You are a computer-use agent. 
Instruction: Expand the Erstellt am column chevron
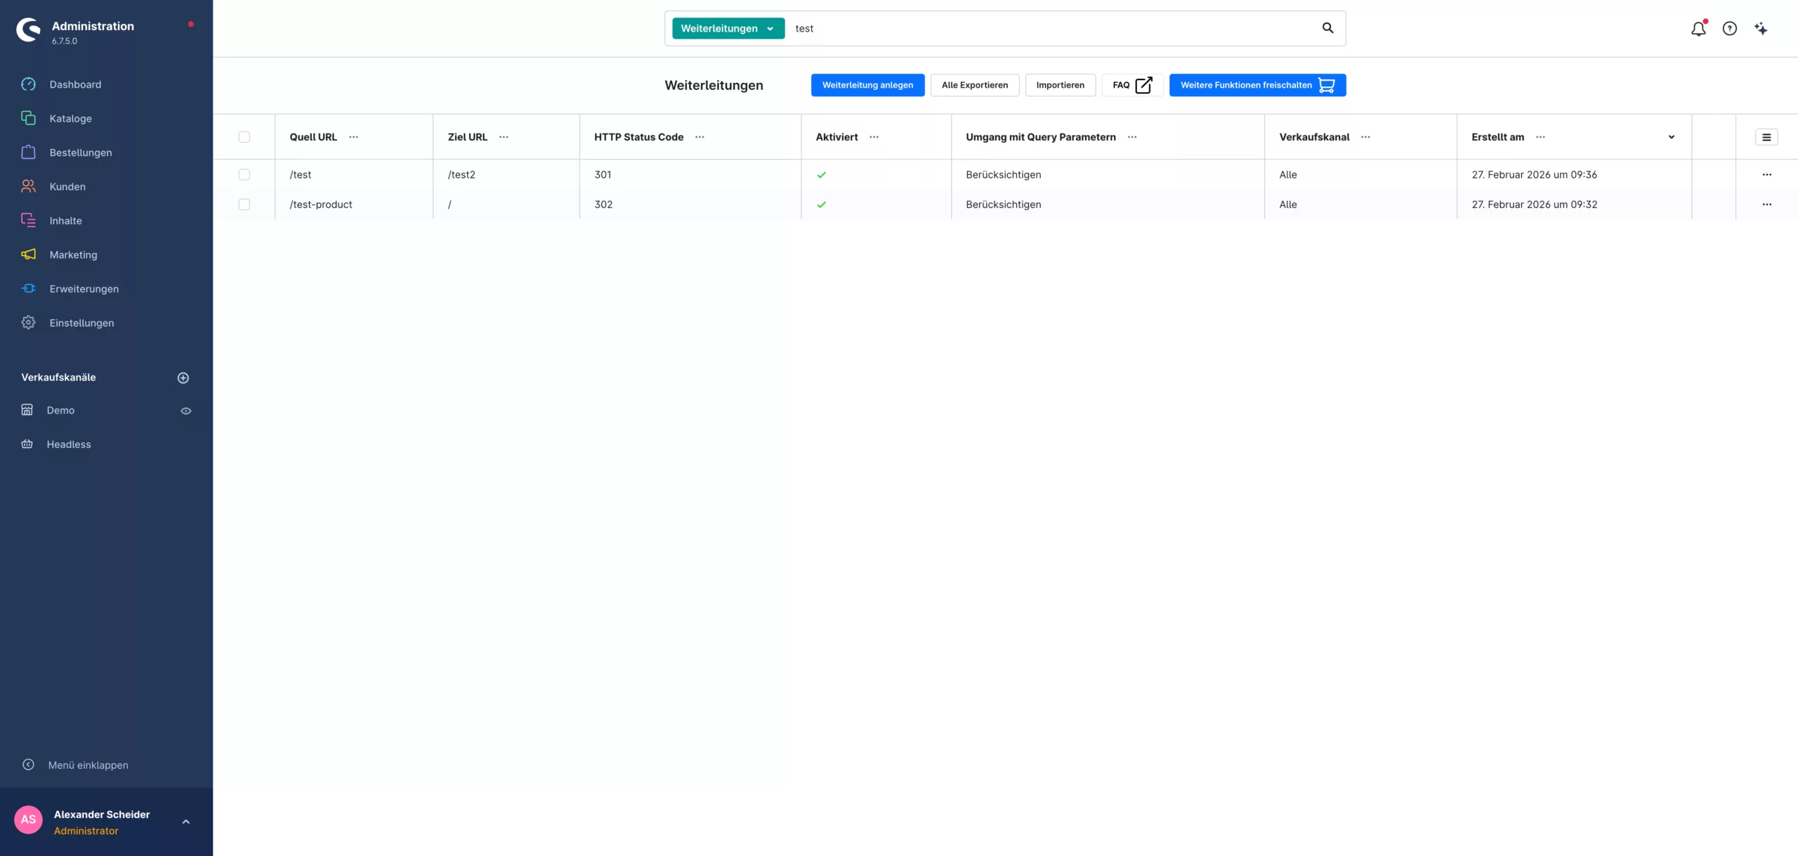click(x=1672, y=137)
